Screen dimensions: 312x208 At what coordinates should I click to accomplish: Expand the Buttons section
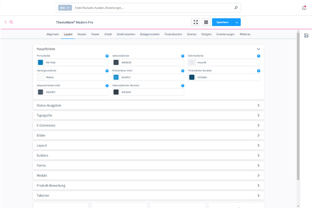[x=258, y=155]
